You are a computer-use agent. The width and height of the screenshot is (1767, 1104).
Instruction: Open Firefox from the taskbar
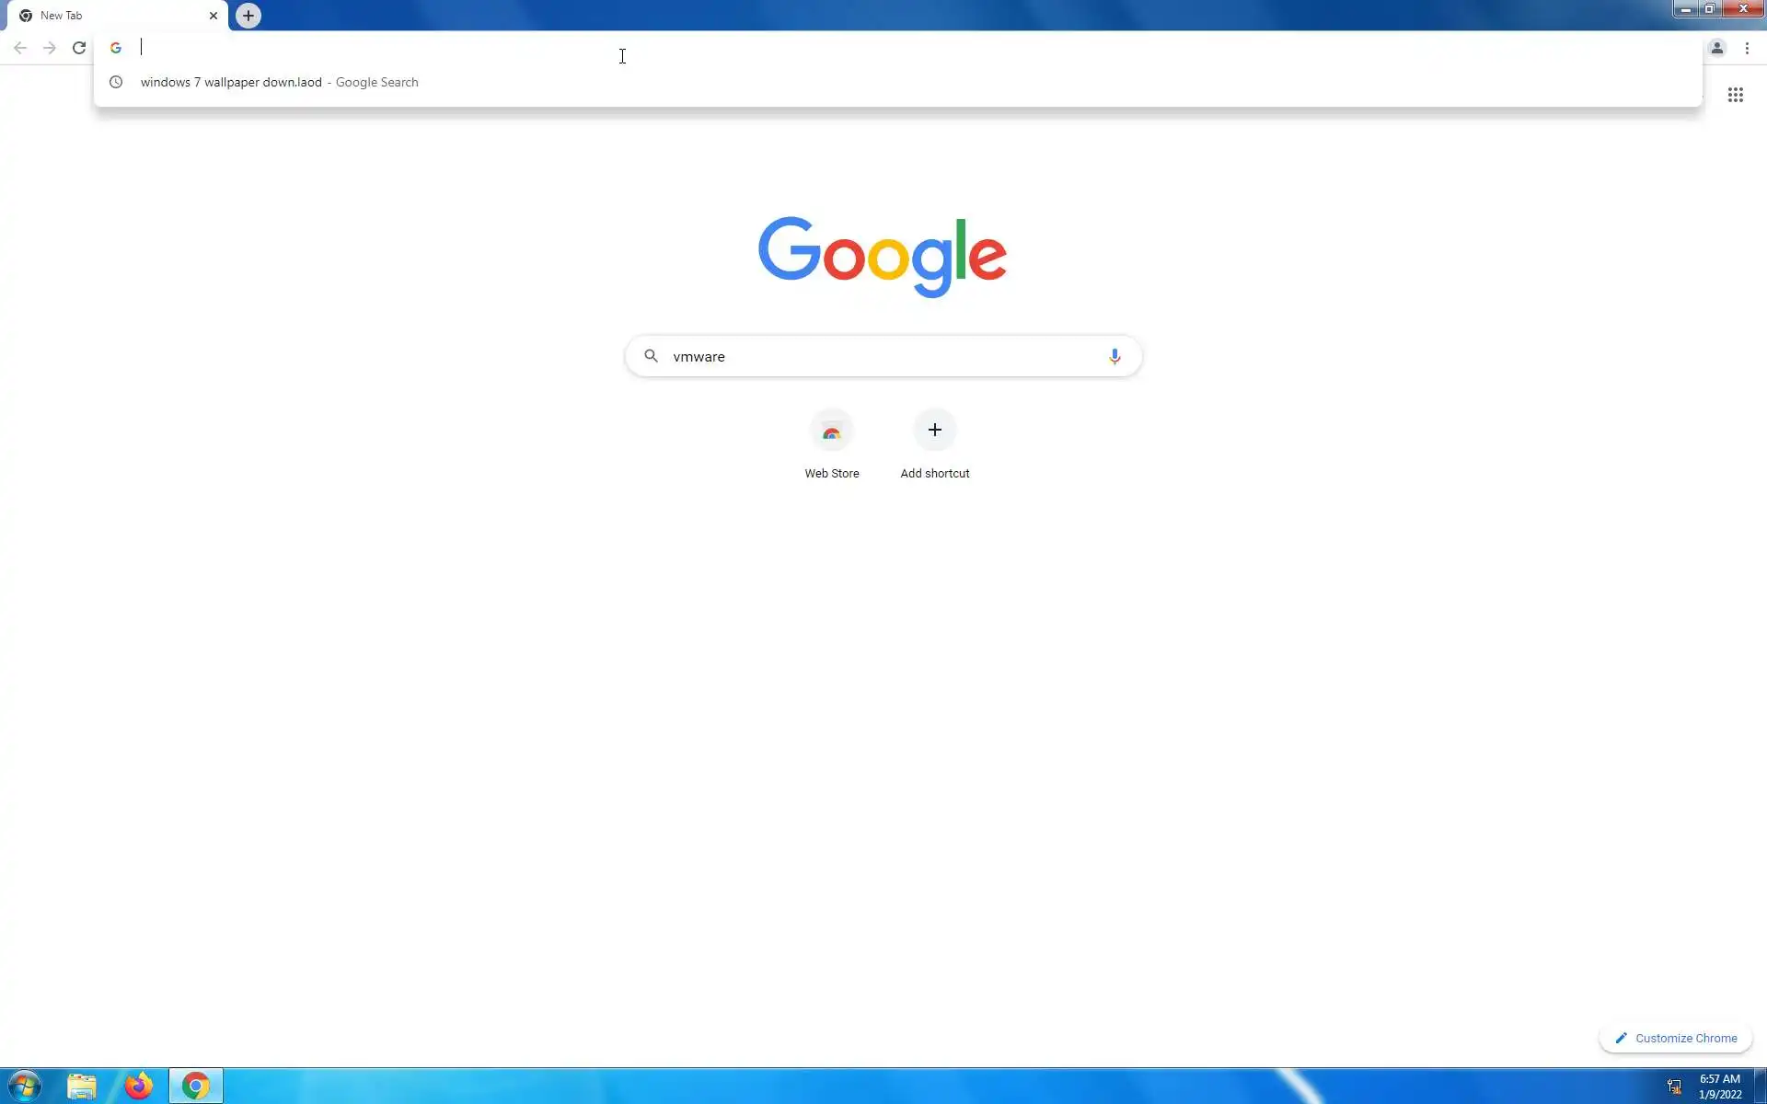point(138,1086)
